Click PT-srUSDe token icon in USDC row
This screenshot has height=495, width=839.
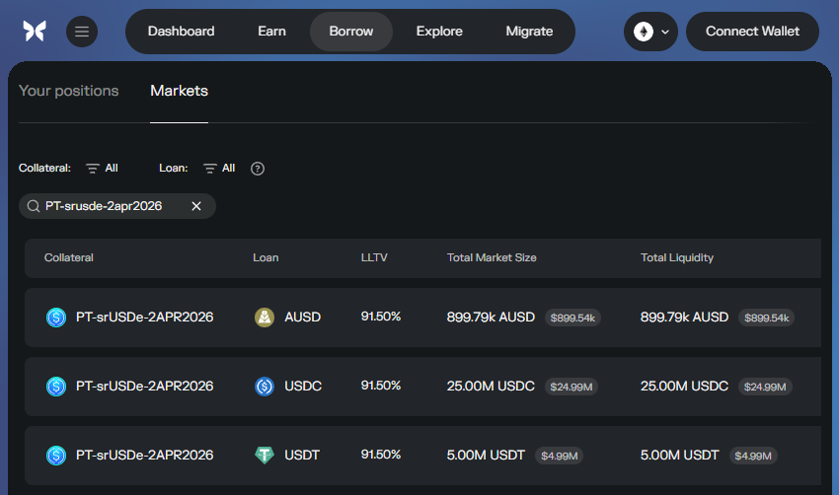click(56, 387)
